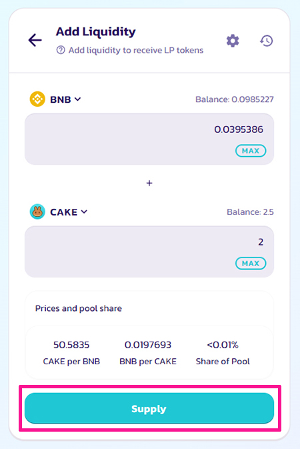Click the CAKE bunny token logo
This screenshot has height=449, width=300.
click(x=37, y=211)
